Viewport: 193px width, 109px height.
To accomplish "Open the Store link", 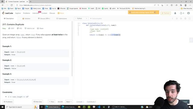I will [61, 13].
